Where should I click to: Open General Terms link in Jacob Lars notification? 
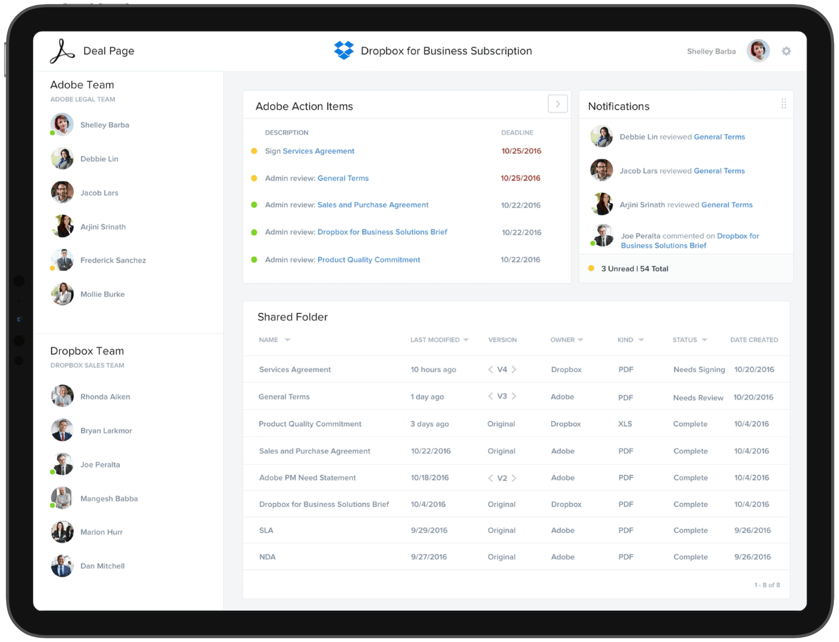pyautogui.click(x=719, y=171)
